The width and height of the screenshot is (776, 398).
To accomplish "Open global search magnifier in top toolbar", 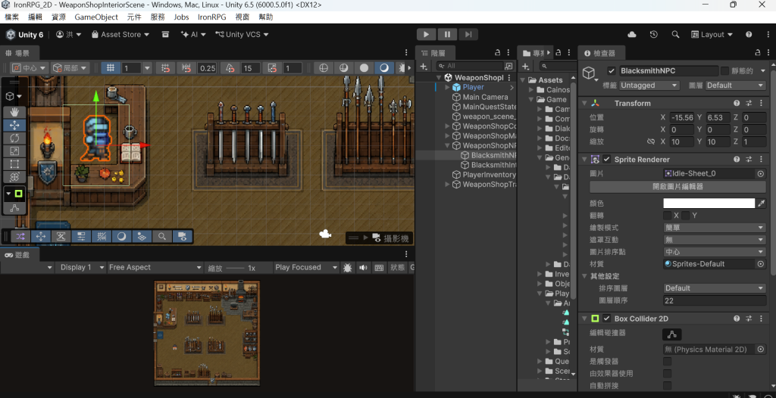I will (675, 35).
